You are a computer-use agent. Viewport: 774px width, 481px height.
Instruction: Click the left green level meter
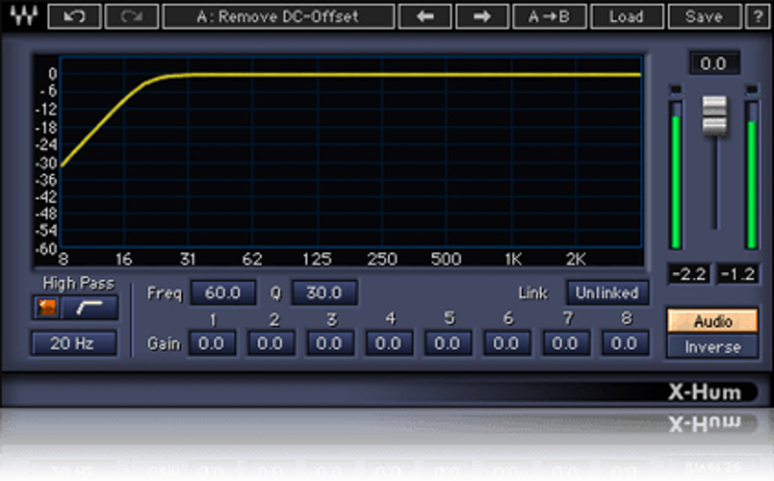[x=676, y=175]
